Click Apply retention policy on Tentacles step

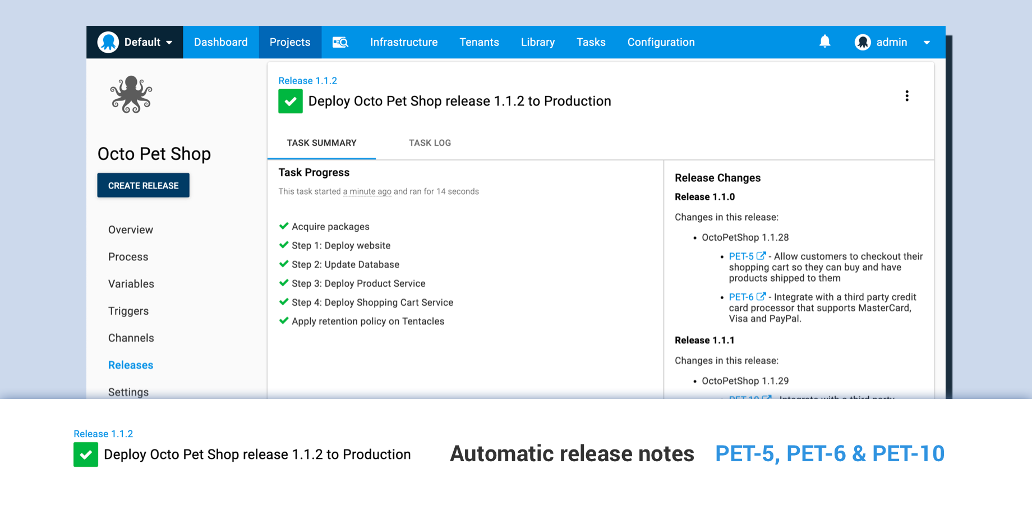tap(368, 322)
